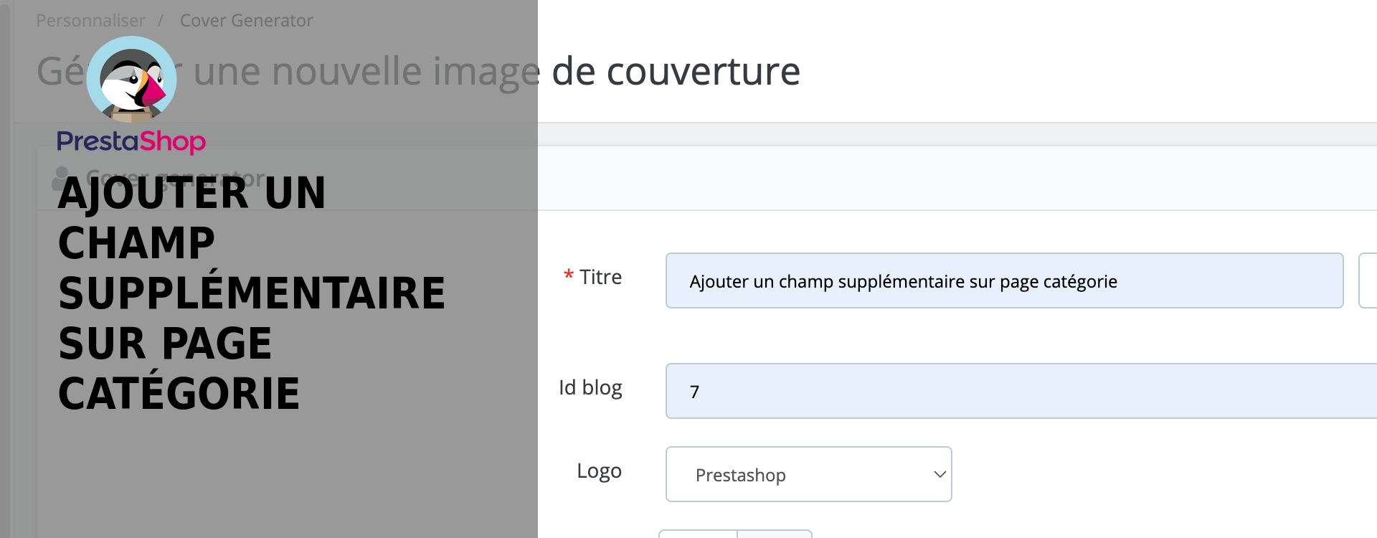Click the Id blog label

point(590,387)
